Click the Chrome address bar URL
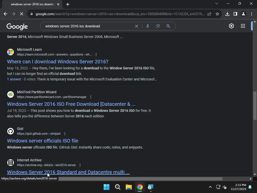Viewport: 257px width, 193px height. point(120,14)
